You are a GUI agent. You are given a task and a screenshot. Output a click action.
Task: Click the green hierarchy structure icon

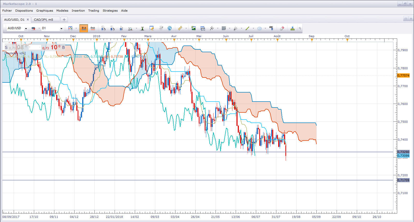(x=292, y=28)
